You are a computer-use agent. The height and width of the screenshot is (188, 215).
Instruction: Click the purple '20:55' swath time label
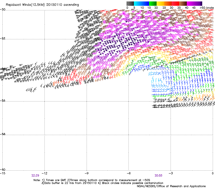tap(159, 176)
